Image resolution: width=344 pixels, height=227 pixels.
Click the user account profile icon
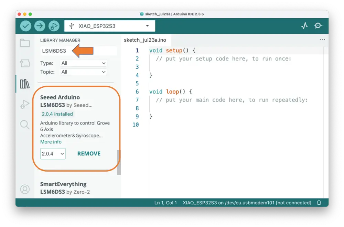click(x=25, y=189)
